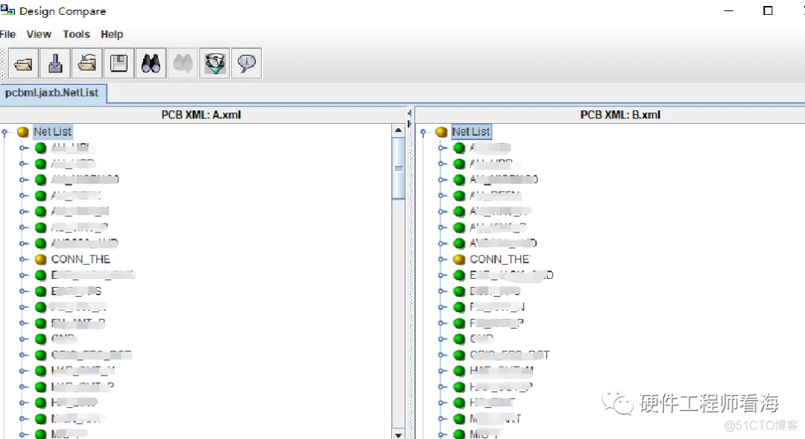Select the pcbml.jaxb.NetList tab

(x=52, y=93)
